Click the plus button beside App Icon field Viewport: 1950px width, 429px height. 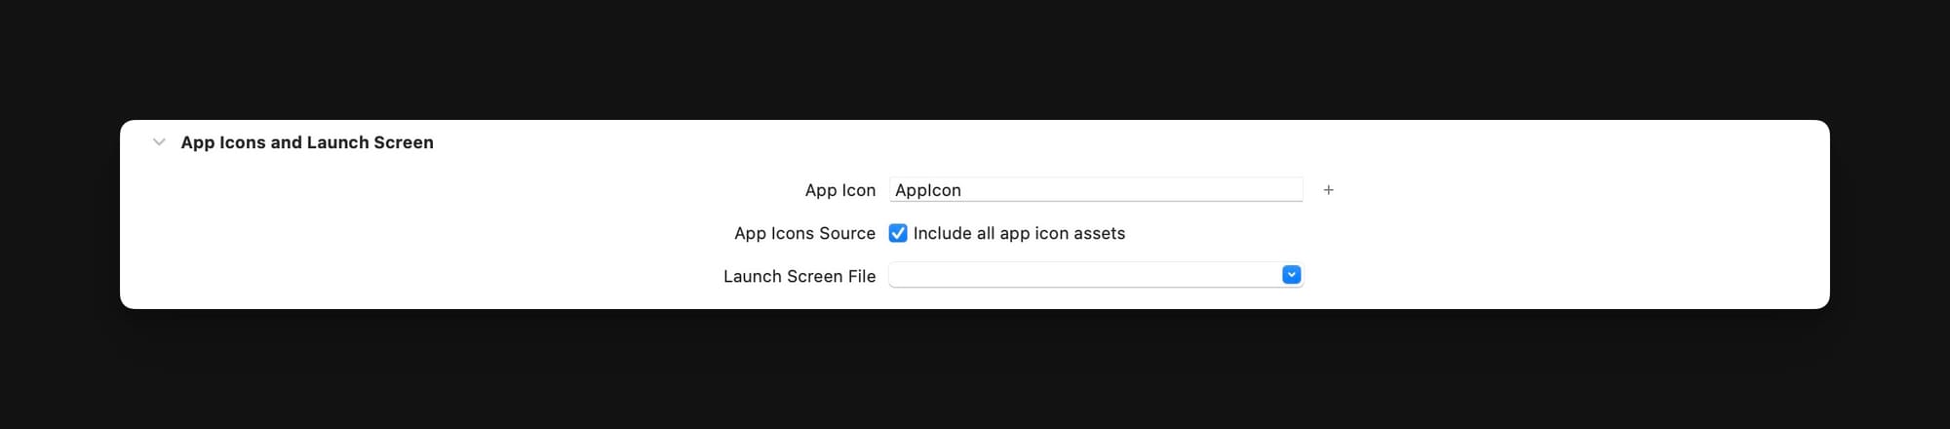[1328, 190]
